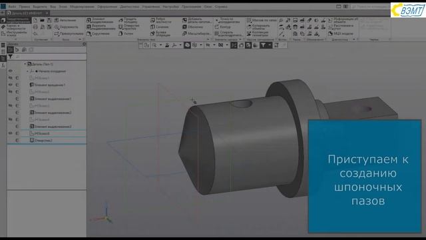
Task: Select the Твердотельное моделирование toolset
Action: pos(15,21)
